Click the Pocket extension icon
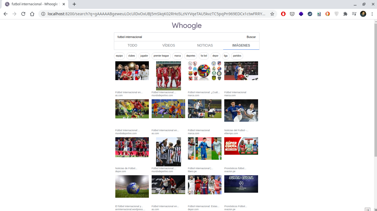Screen dimensions: 377x211 pyautogui.click(x=292, y=14)
